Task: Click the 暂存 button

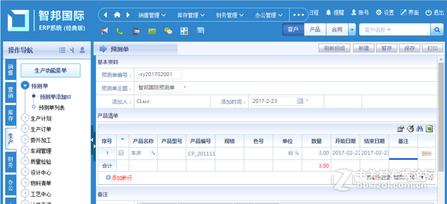Action: pos(387,48)
